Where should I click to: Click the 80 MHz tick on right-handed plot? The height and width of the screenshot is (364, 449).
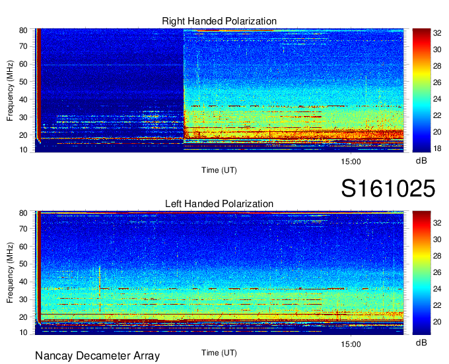pos(23,30)
